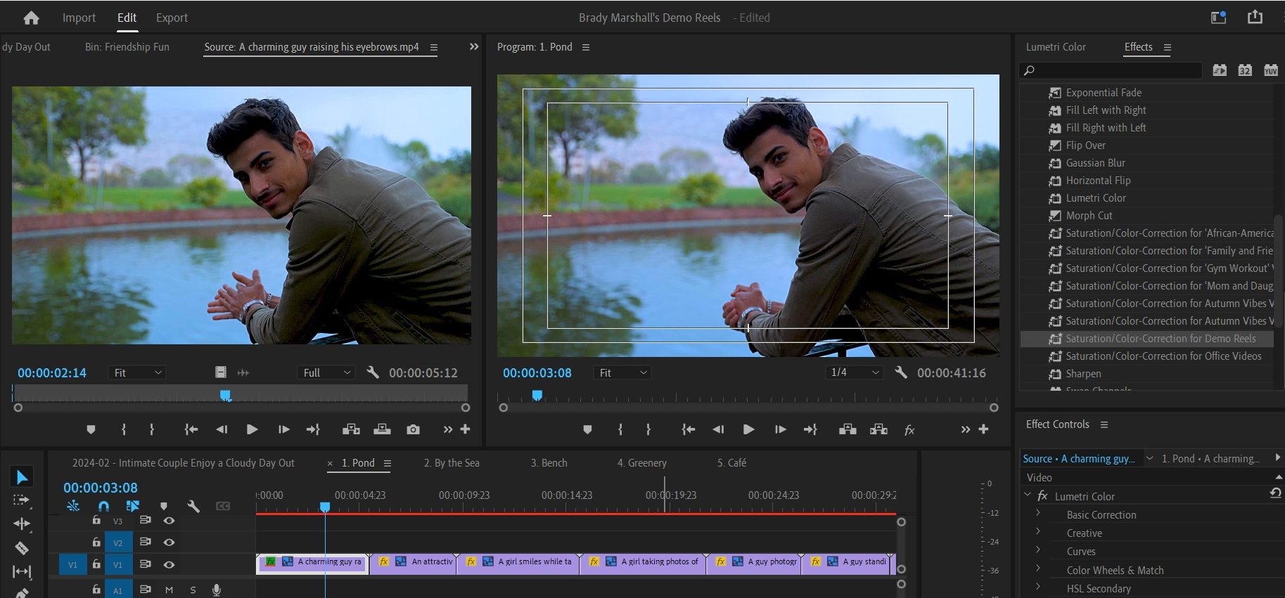Toggle Snap in Timeline

[x=103, y=506]
